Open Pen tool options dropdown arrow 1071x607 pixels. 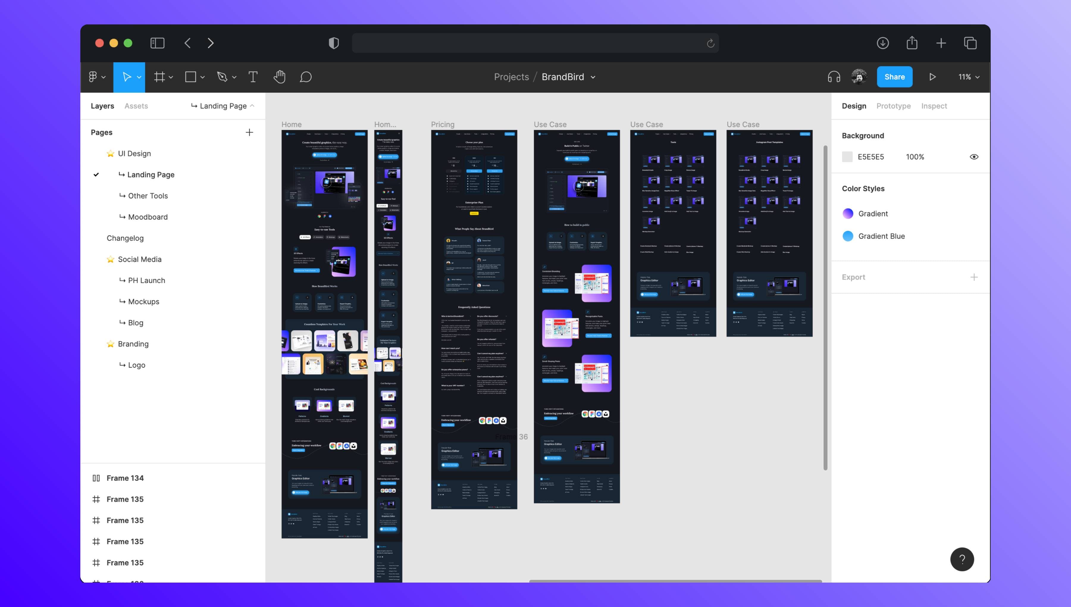(234, 77)
